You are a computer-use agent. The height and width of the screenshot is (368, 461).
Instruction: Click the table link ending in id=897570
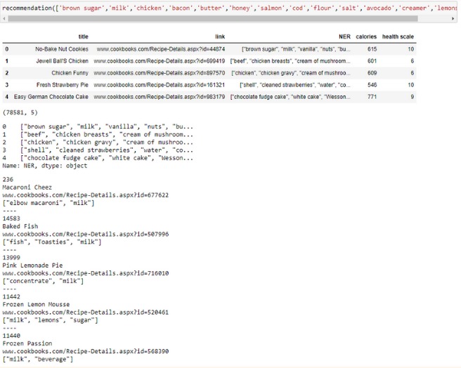(160, 73)
